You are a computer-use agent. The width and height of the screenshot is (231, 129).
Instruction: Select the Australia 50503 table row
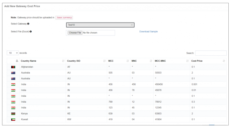point(116,73)
